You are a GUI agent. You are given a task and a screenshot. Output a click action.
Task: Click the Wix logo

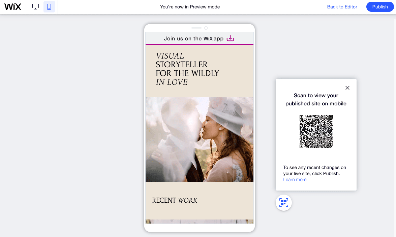(x=13, y=7)
